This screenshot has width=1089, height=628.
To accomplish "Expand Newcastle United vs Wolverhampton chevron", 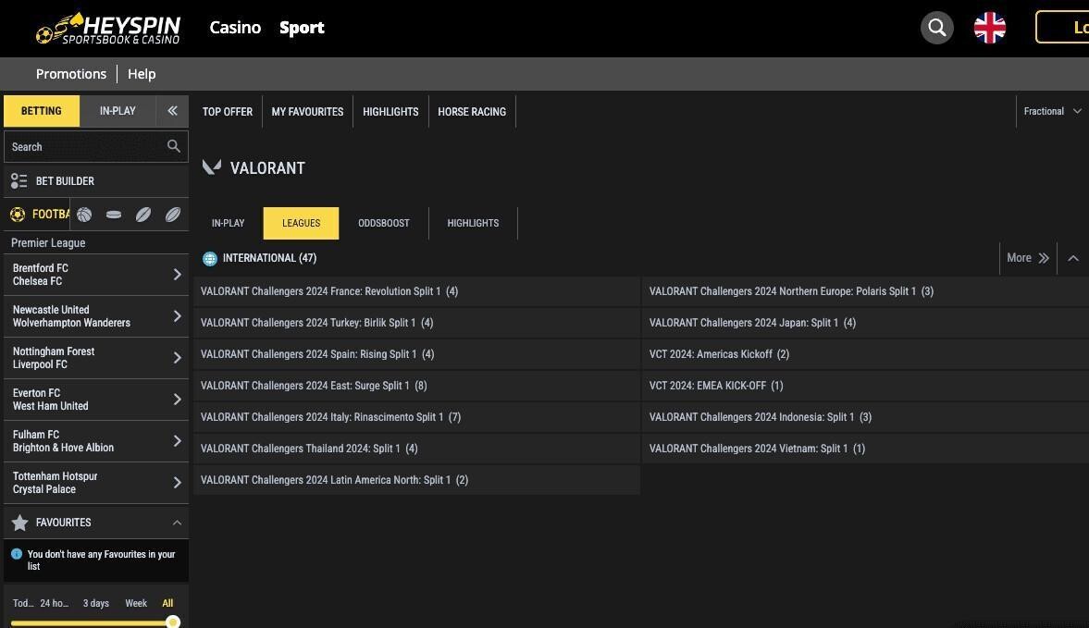I will pyautogui.click(x=177, y=316).
